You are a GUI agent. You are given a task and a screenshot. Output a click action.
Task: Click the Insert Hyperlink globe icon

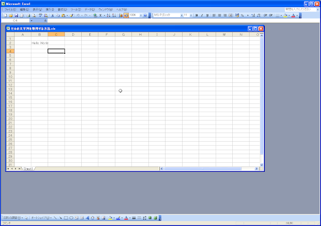(95, 16)
